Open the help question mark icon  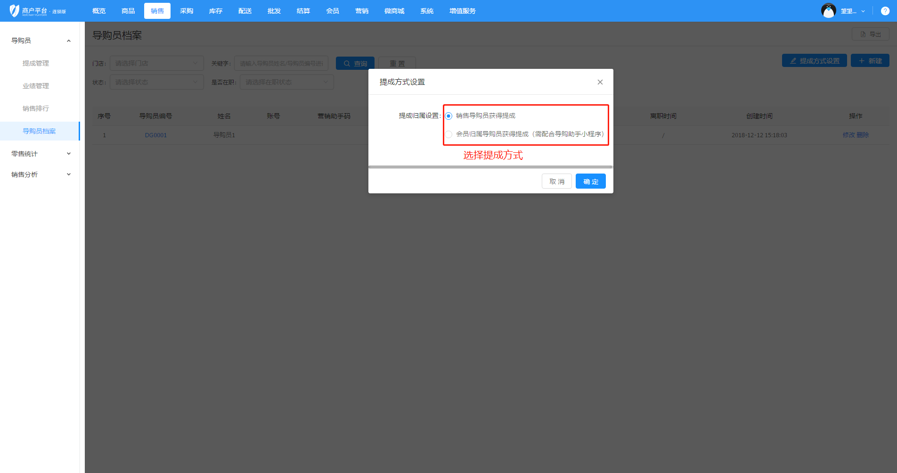(x=885, y=11)
